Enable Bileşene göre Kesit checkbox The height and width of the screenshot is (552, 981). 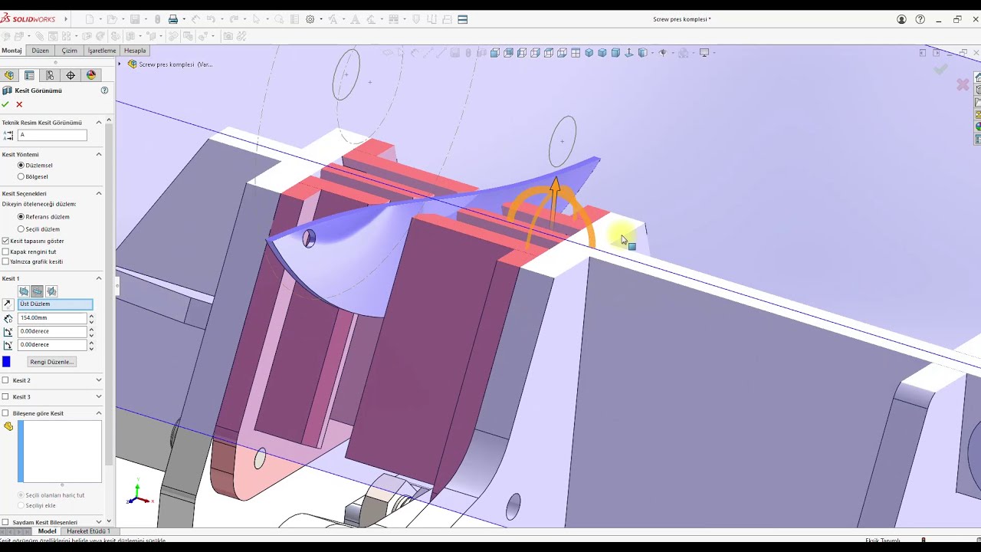click(x=5, y=413)
